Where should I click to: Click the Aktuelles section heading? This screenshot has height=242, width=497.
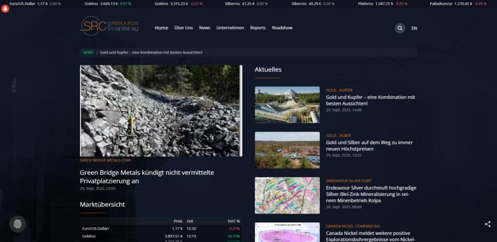coord(268,70)
